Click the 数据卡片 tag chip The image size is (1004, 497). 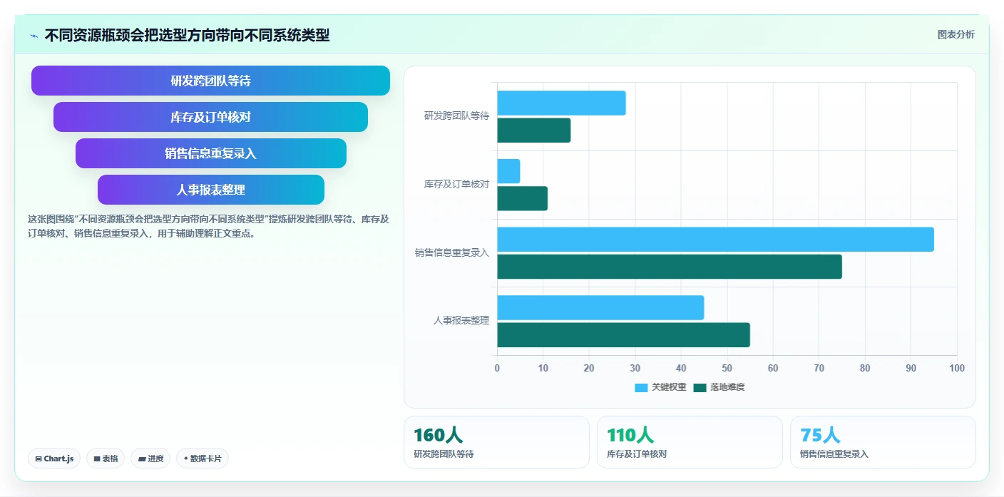203,458
